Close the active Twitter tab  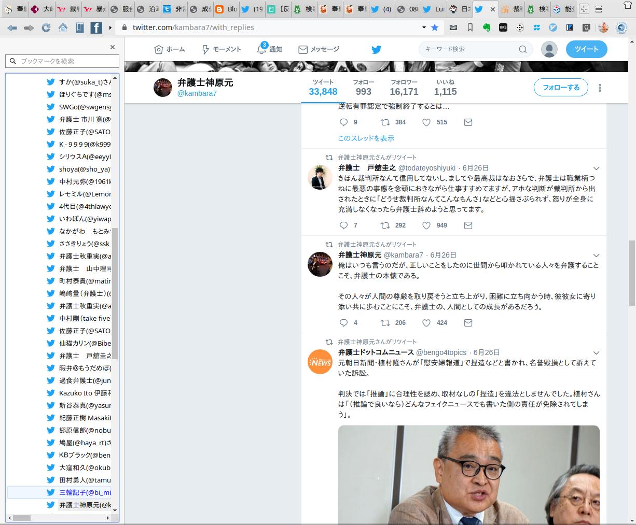(493, 9)
